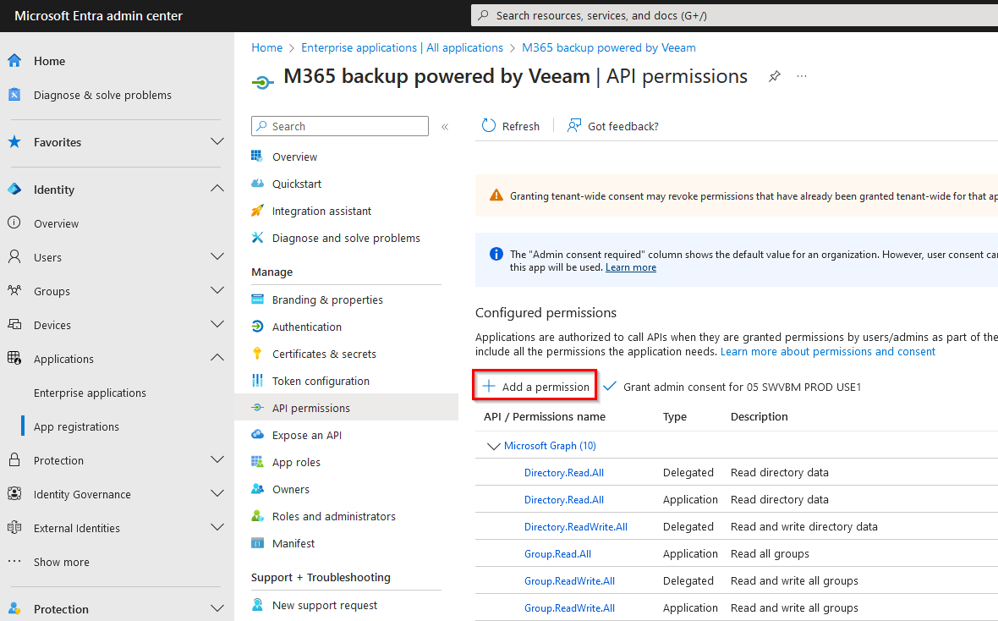
Task: Collapse the resource menu with double chevron
Action: [x=445, y=127]
